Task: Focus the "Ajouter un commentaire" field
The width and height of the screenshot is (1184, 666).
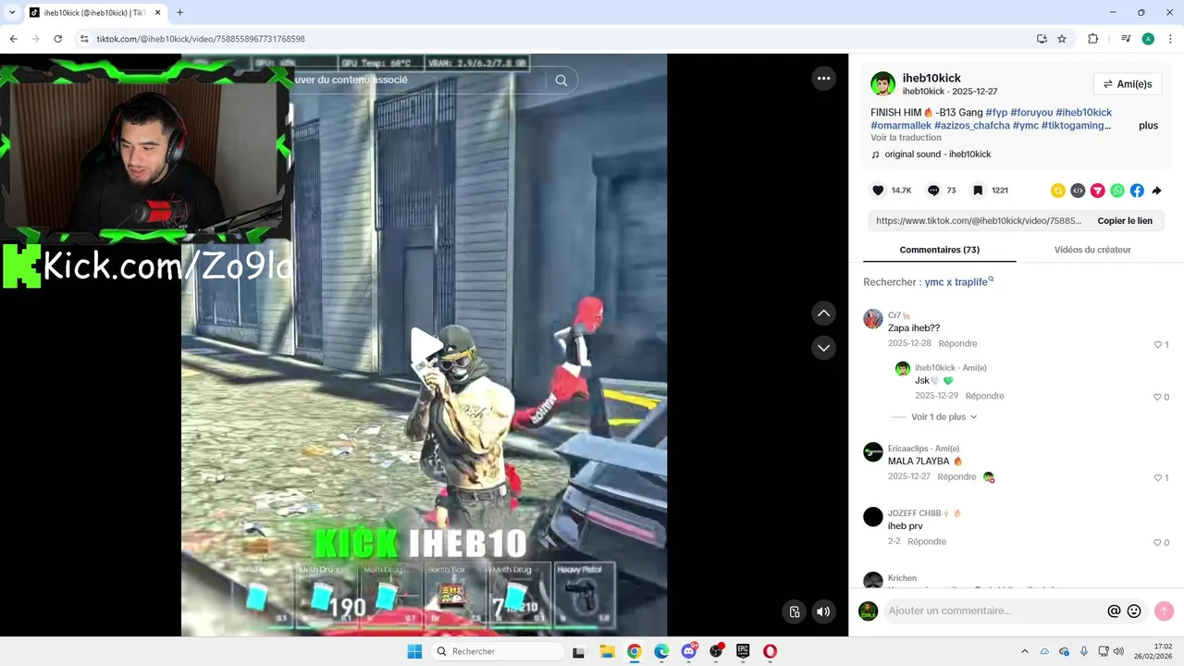Action: pyautogui.click(x=994, y=611)
